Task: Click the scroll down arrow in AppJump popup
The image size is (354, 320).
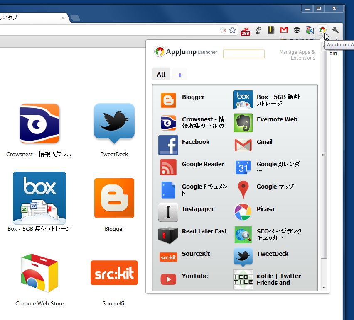Action: click(324, 288)
